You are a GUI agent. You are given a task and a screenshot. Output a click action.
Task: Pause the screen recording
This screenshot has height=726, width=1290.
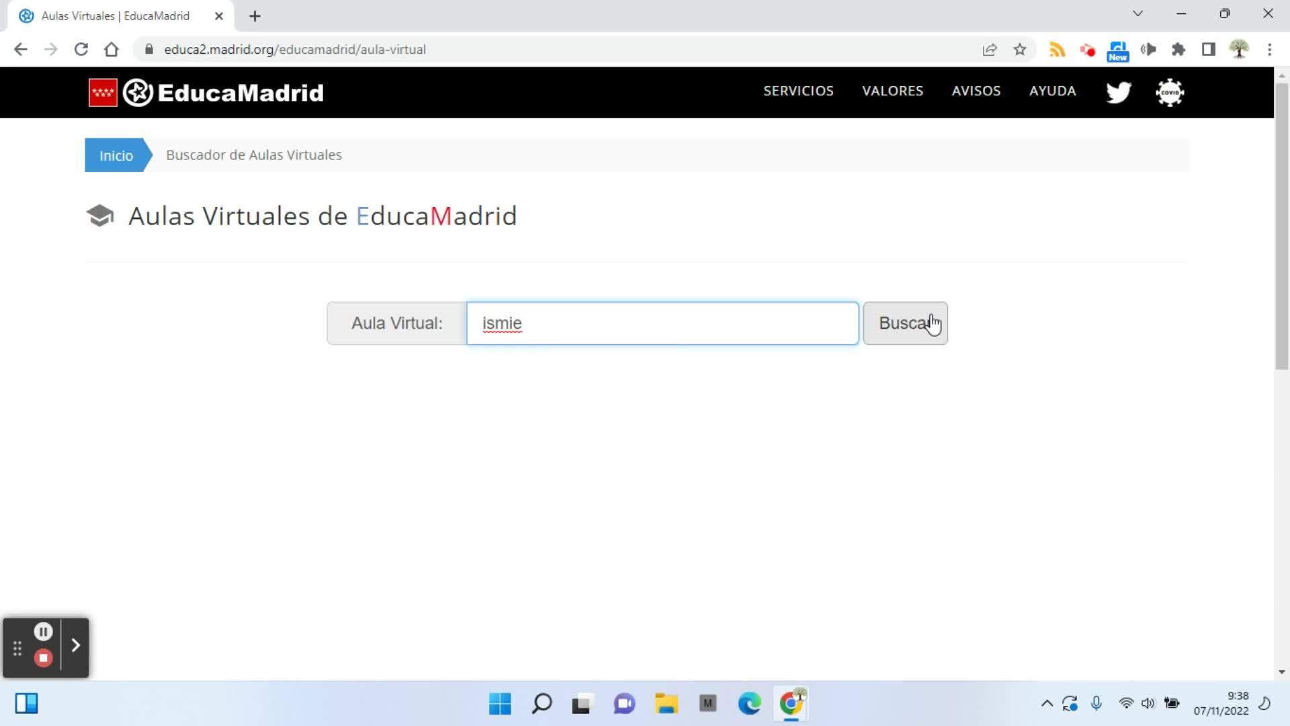(x=43, y=632)
